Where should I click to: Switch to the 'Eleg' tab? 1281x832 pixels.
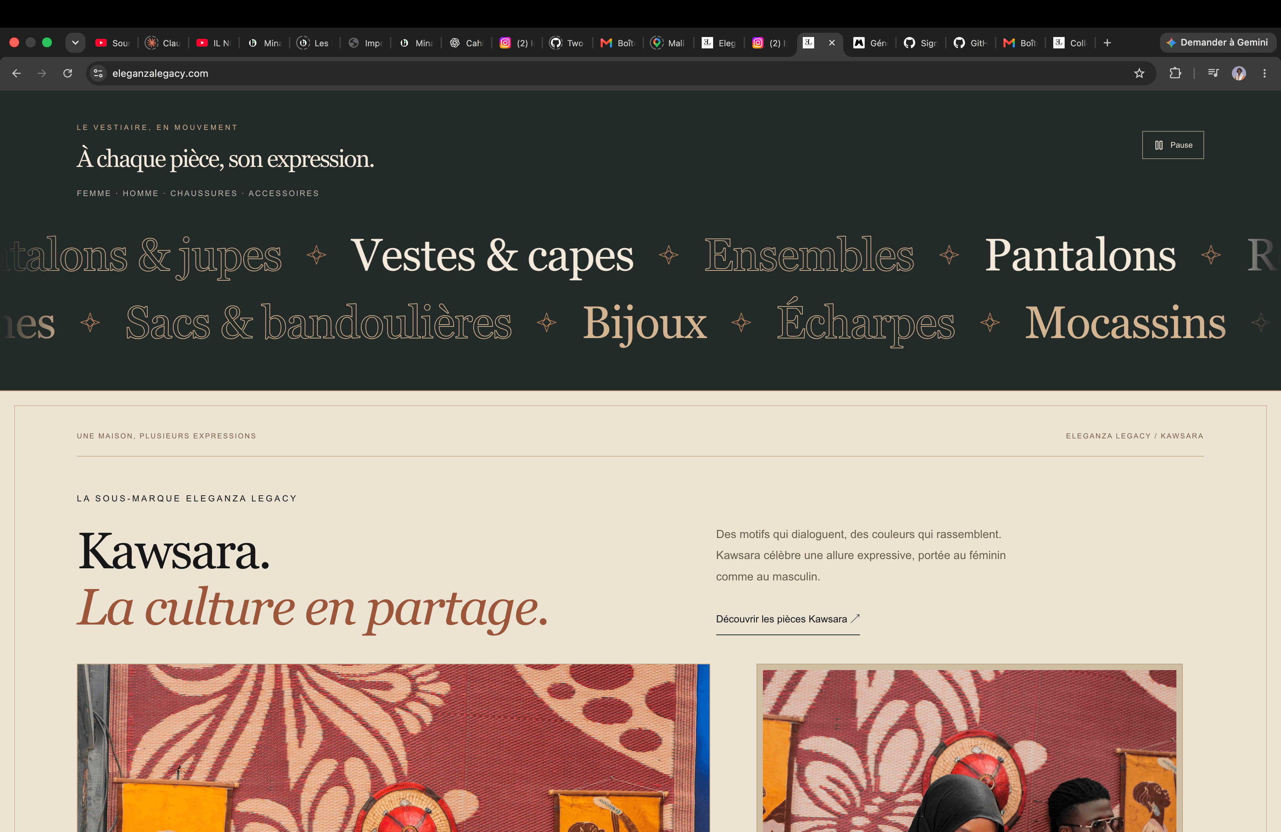(x=719, y=42)
